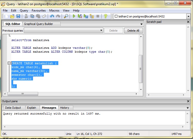193x139 pixels.
Task: Click the 'CREATE TABLE matakuliah (' line
Action: click(x=34, y=63)
